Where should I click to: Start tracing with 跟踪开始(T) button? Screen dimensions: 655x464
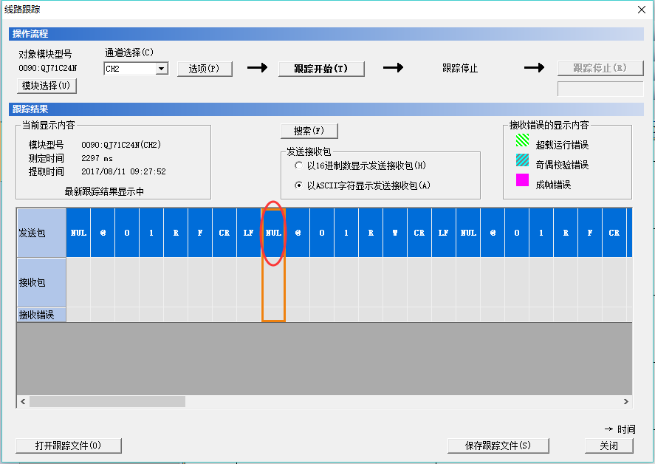[x=321, y=69]
